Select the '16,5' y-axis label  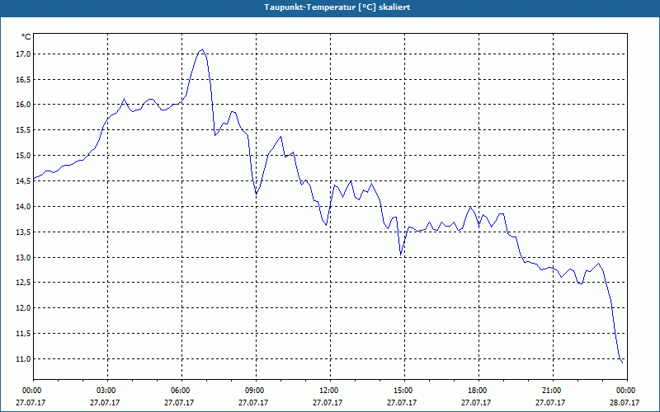pyautogui.click(x=24, y=79)
